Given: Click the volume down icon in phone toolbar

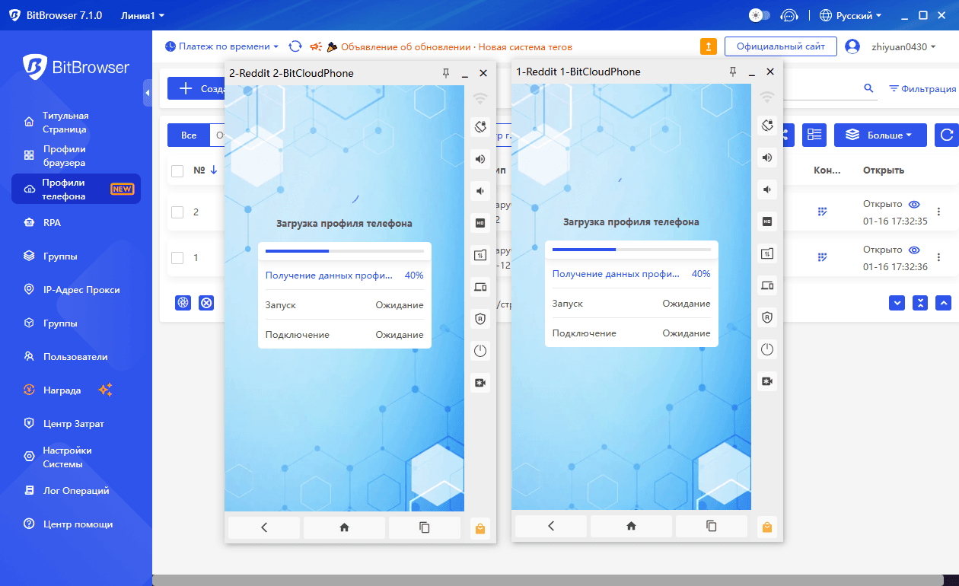Looking at the screenshot, I should click(x=479, y=190).
